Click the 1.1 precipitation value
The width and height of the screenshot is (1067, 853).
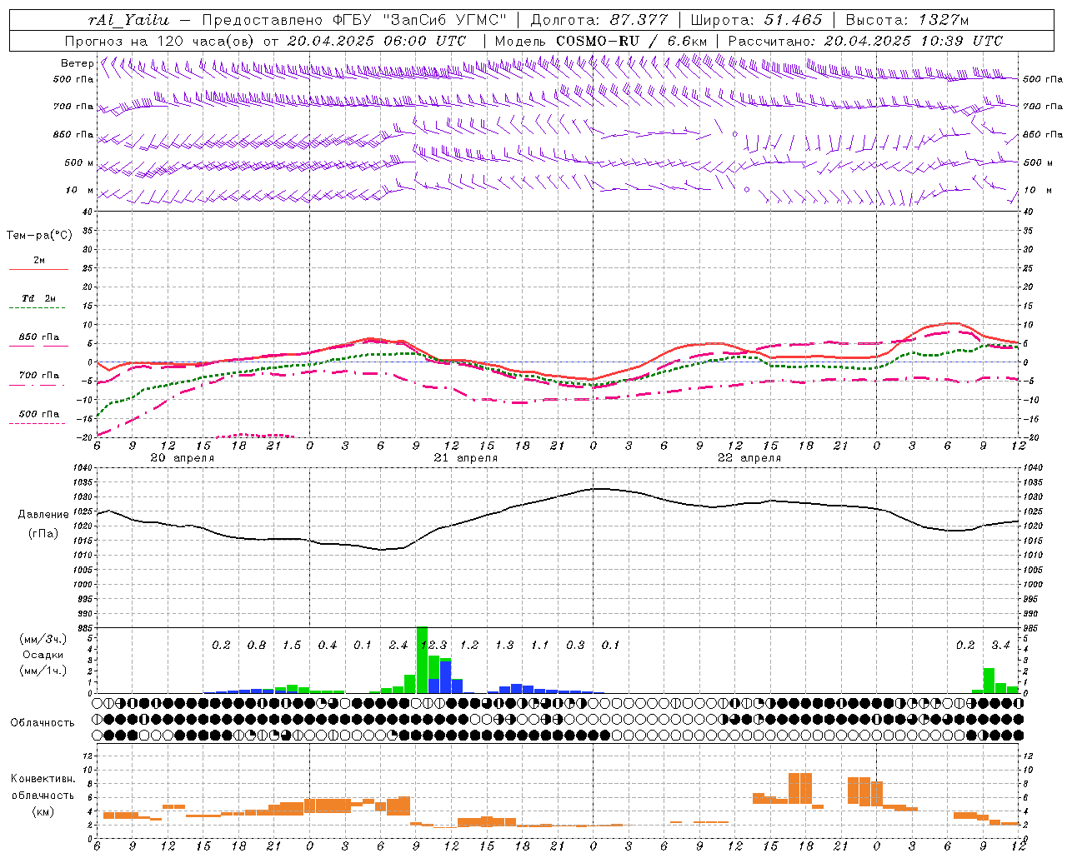(540, 646)
